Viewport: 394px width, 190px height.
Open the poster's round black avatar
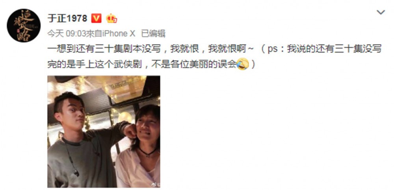24,25
